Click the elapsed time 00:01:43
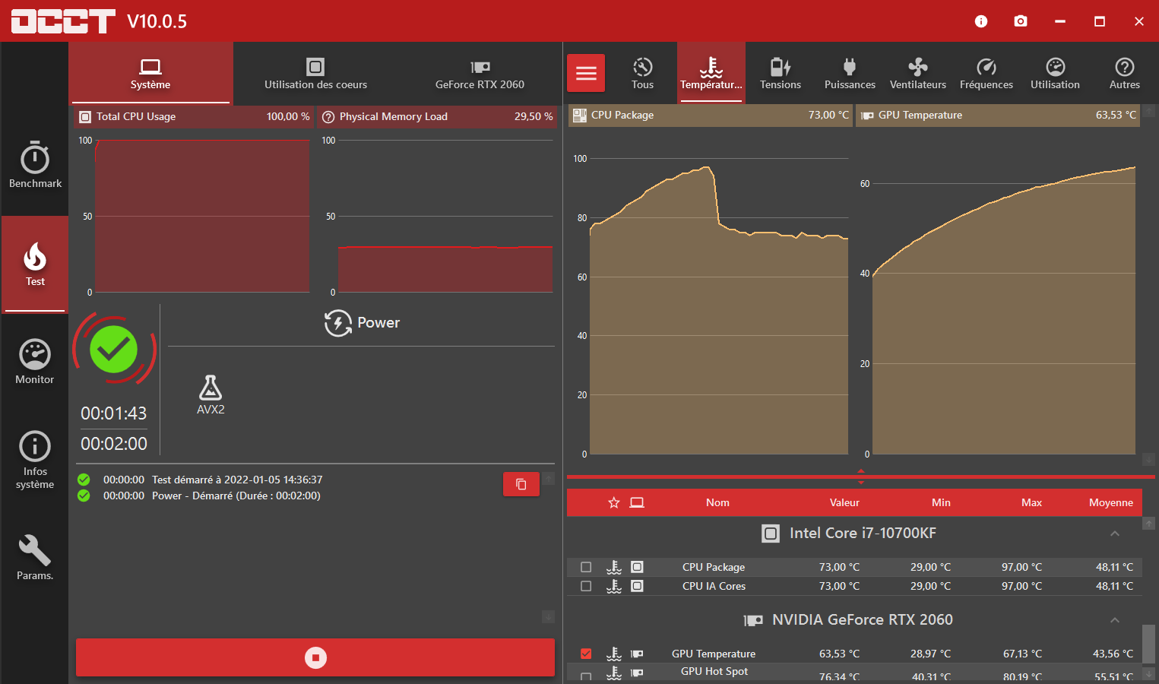This screenshot has height=684, width=1159. tap(114, 413)
